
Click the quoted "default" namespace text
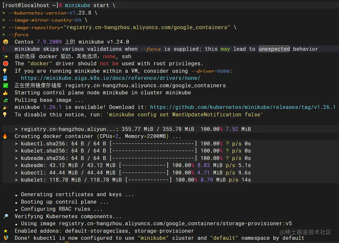tap(224, 238)
